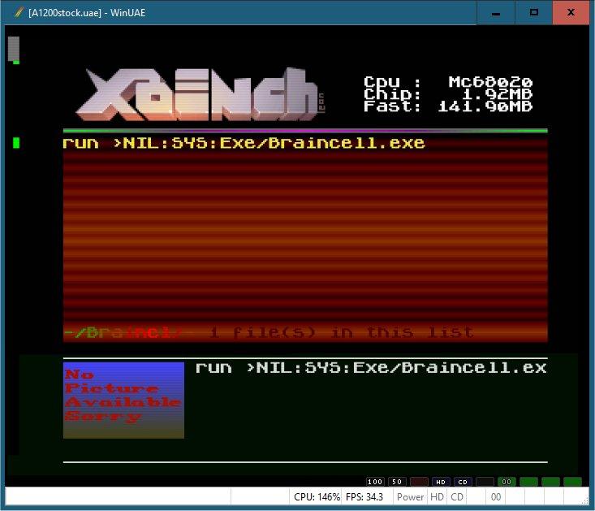Click the '00' floppy field in status bar
This screenshot has height=511, width=595.
[x=496, y=497]
